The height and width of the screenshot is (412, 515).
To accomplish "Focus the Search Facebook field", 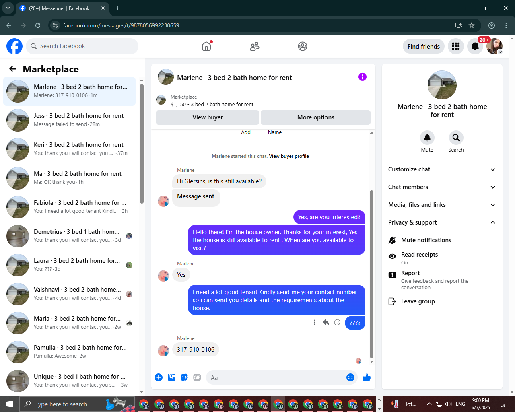I will tap(82, 46).
